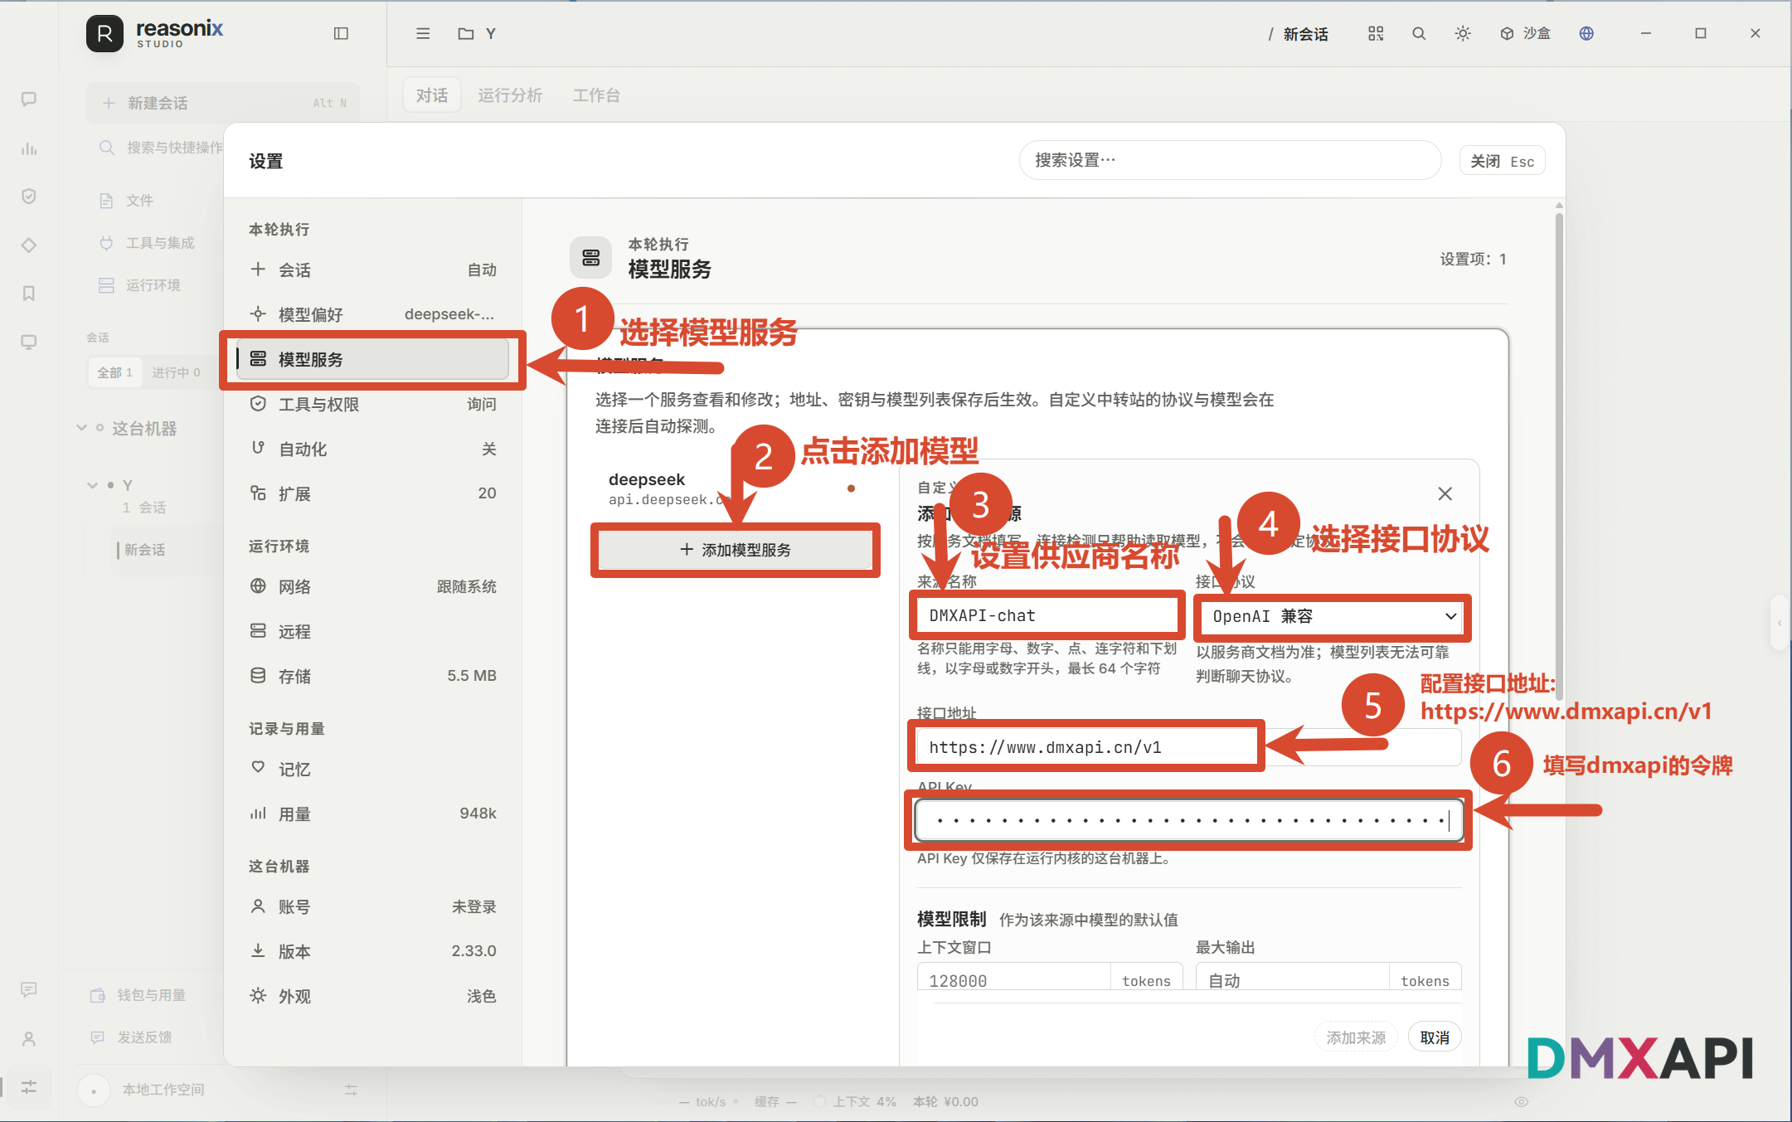Collapse the 这台机器 tree node
The height and width of the screenshot is (1122, 1792).
point(81,428)
